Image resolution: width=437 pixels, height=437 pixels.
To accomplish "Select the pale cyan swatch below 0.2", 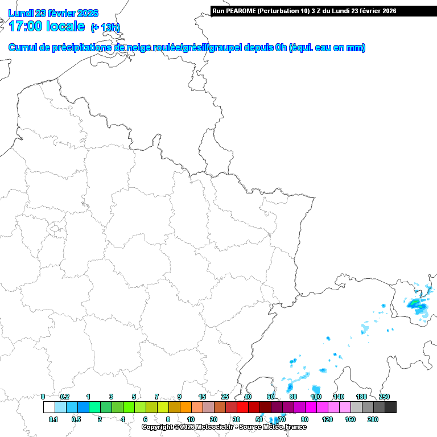I will click(60, 407).
